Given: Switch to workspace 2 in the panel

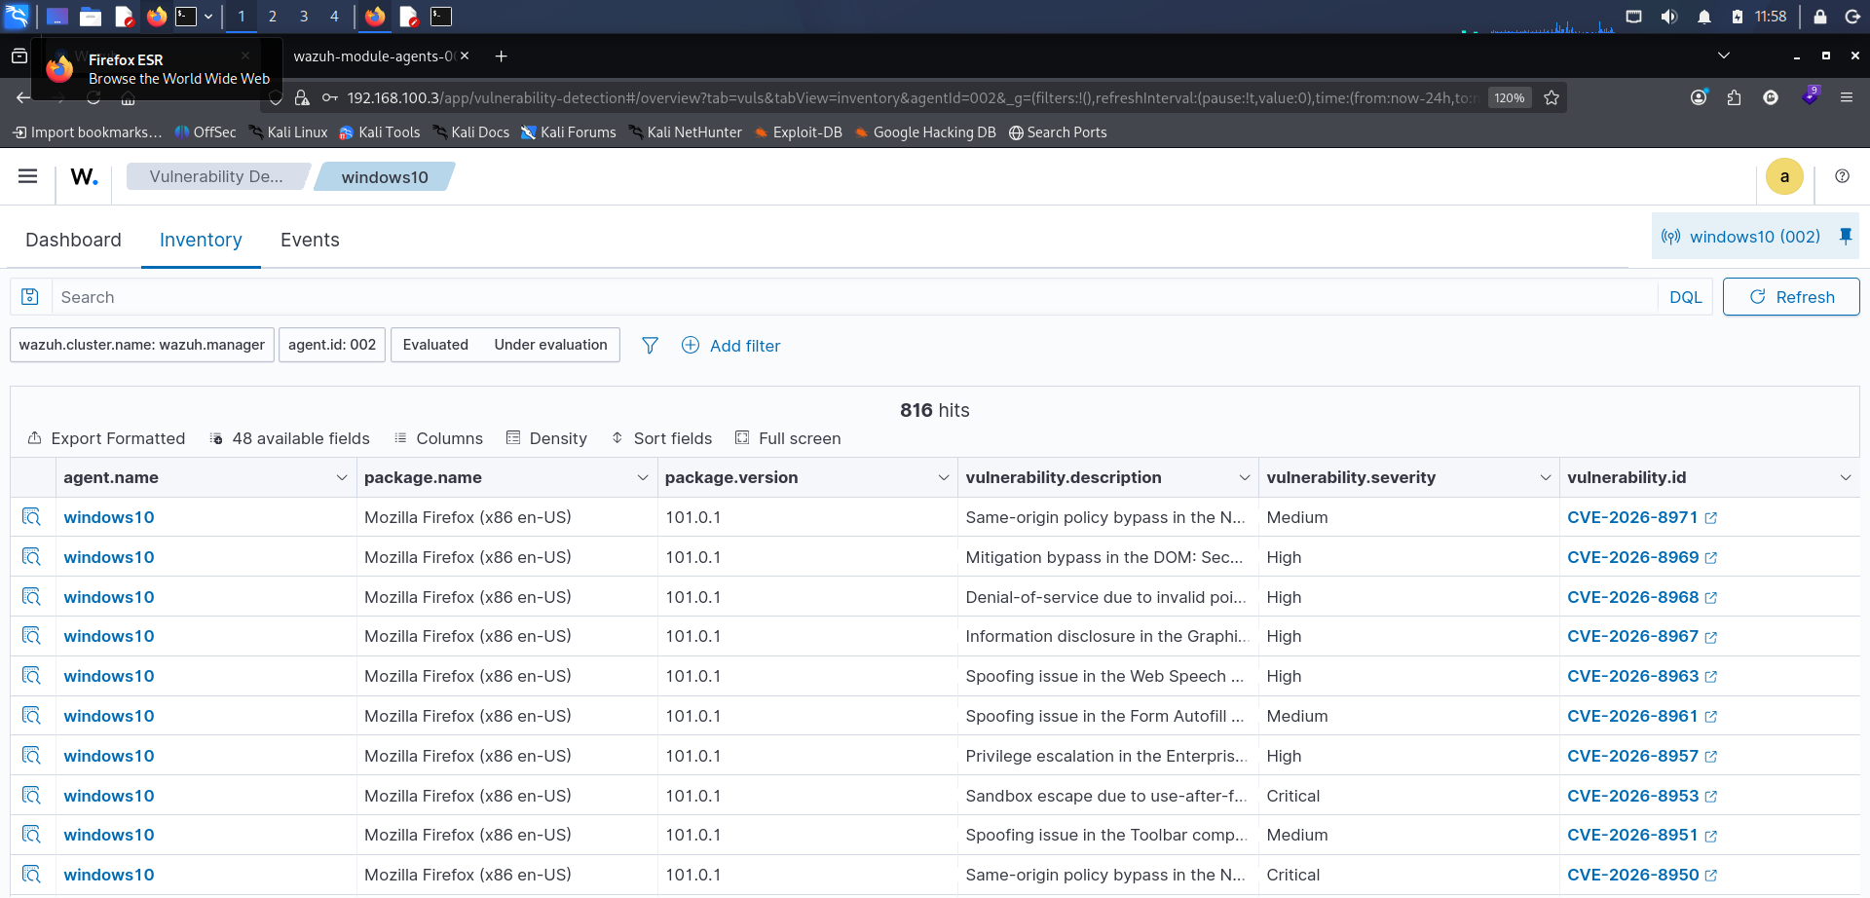Looking at the screenshot, I should pyautogui.click(x=273, y=17).
